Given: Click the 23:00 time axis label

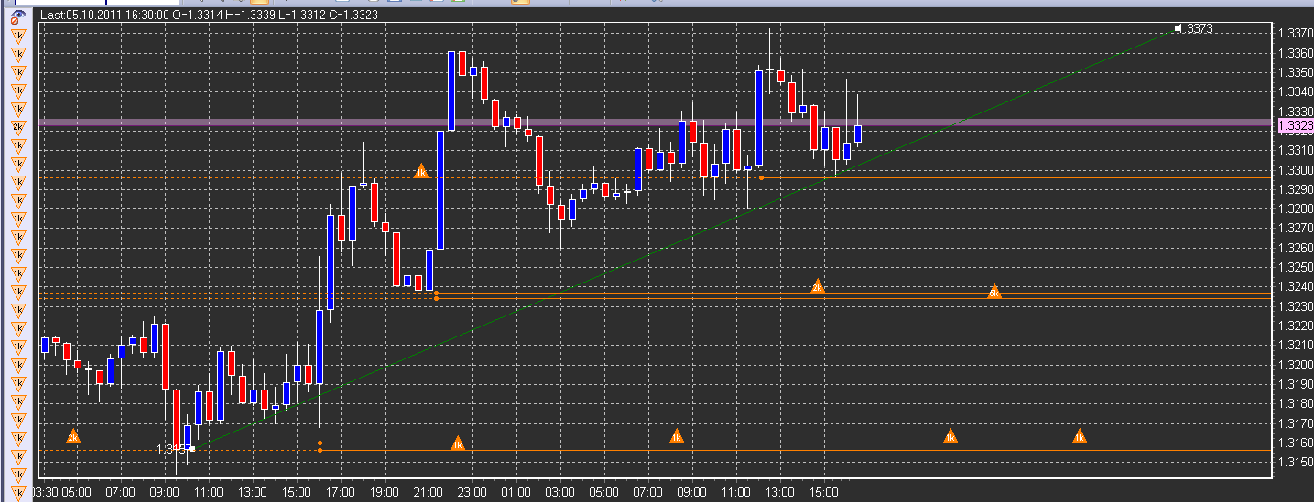Looking at the screenshot, I should click(472, 492).
